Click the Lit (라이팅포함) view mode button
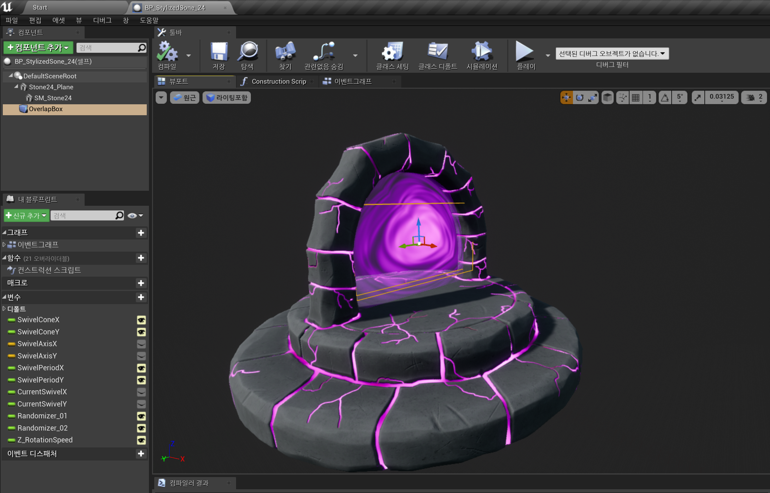The image size is (770, 493). click(x=227, y=97)
